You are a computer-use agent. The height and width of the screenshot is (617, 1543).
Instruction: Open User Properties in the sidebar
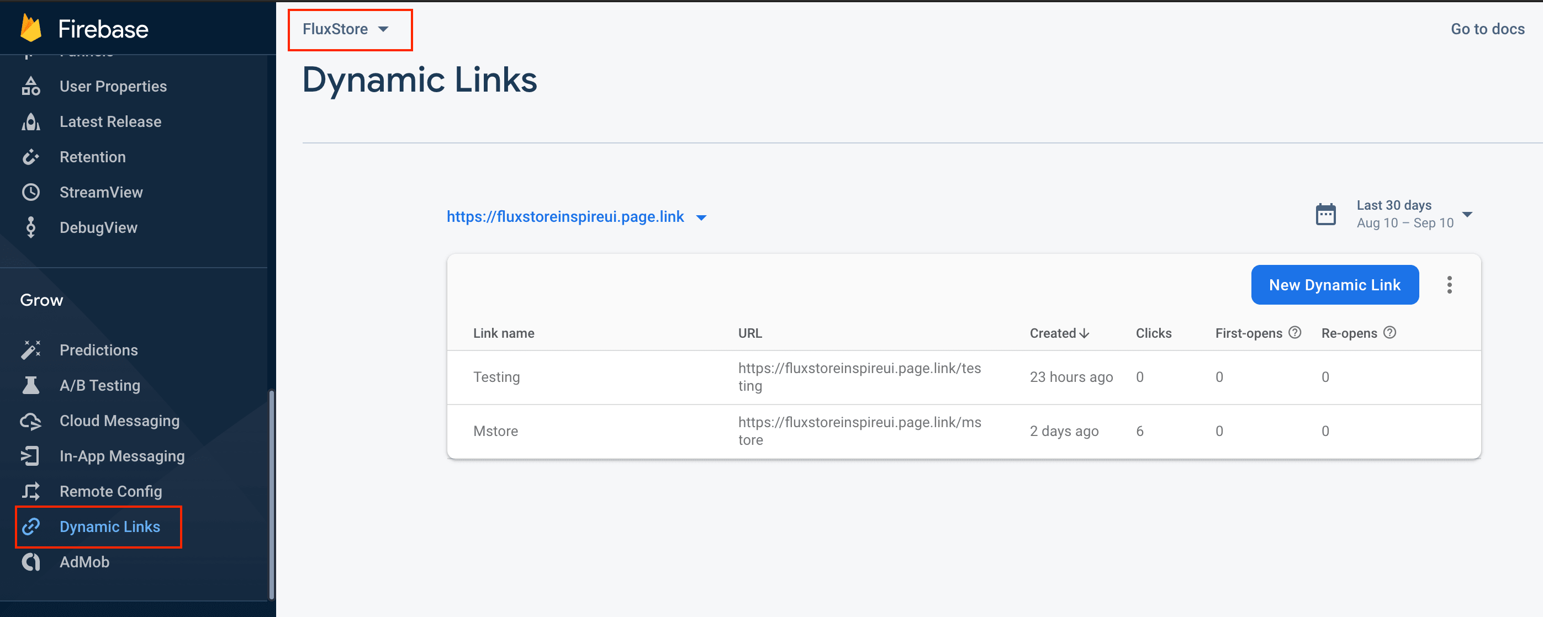[x=113, y=86]
